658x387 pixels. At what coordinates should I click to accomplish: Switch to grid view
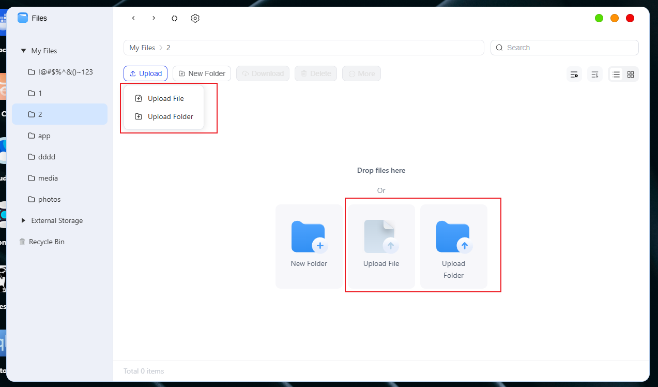(631, 74)
